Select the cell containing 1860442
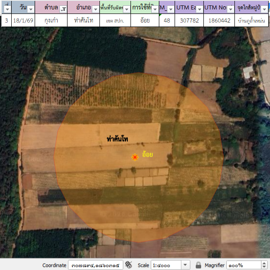 [219, 20]
